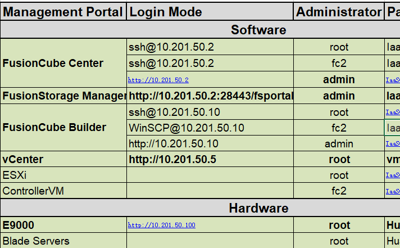Open the http://10.201.50.2 hyperlink
Image resolution: width=400 pixels, height=248 pixels.
158,80
